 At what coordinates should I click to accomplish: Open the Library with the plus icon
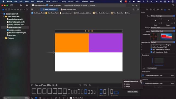tap(133, 5)
